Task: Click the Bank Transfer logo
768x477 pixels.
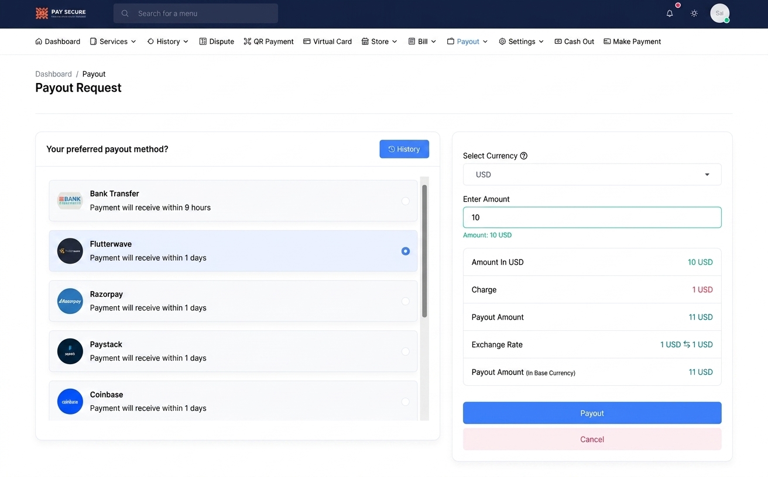Action: (x=70, y=201)
